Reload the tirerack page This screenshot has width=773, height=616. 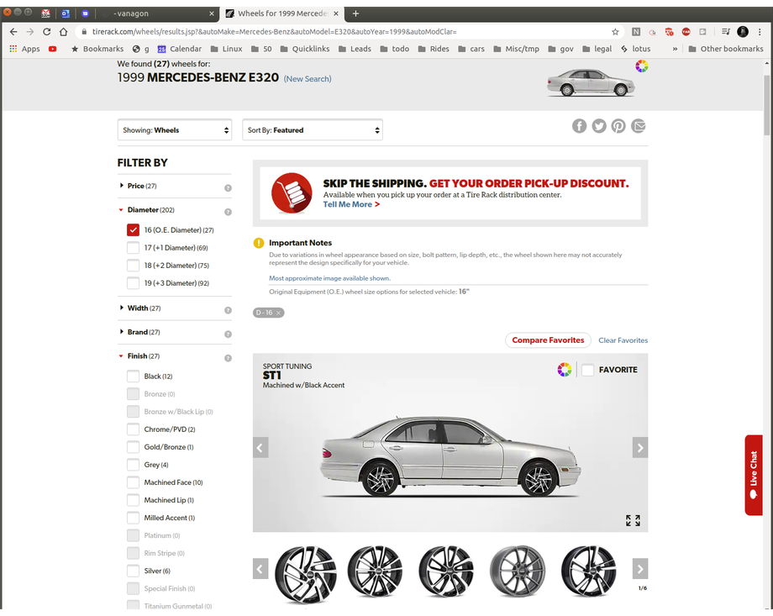pos(47,32)
